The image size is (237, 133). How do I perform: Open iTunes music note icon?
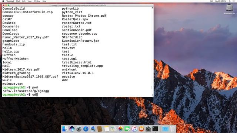click(134, 129)
